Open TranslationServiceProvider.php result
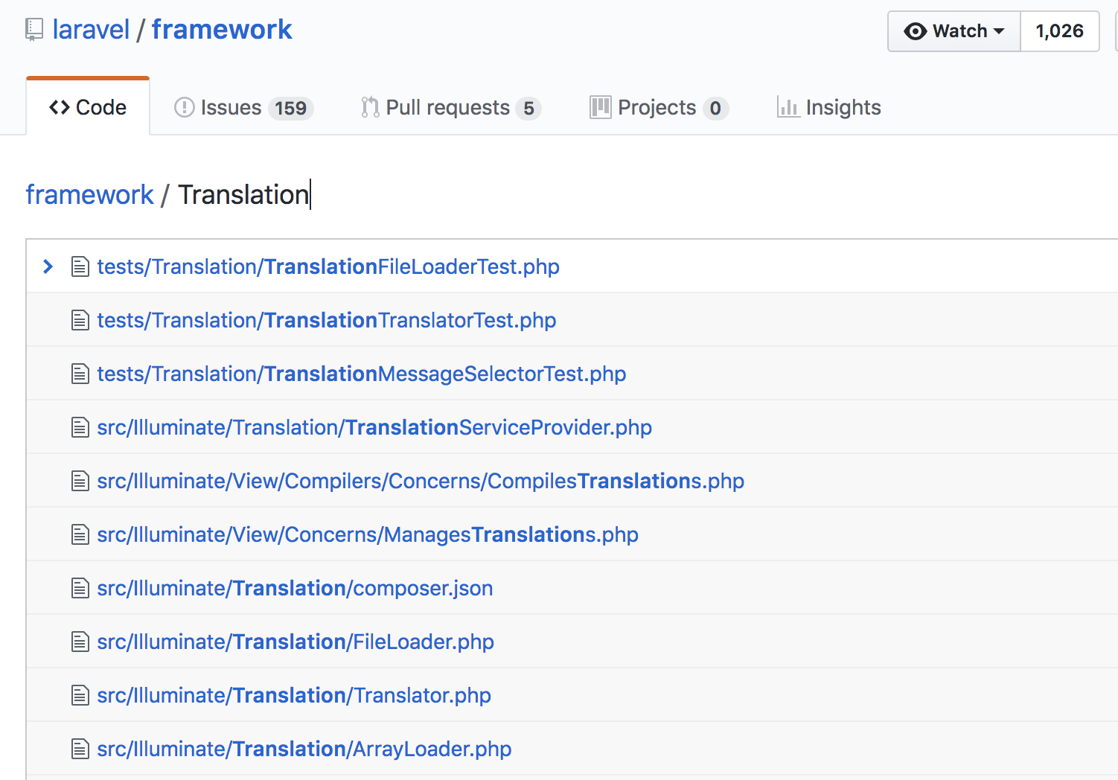Viewport: 1118px width, 780px height. (x=374, y=427)
